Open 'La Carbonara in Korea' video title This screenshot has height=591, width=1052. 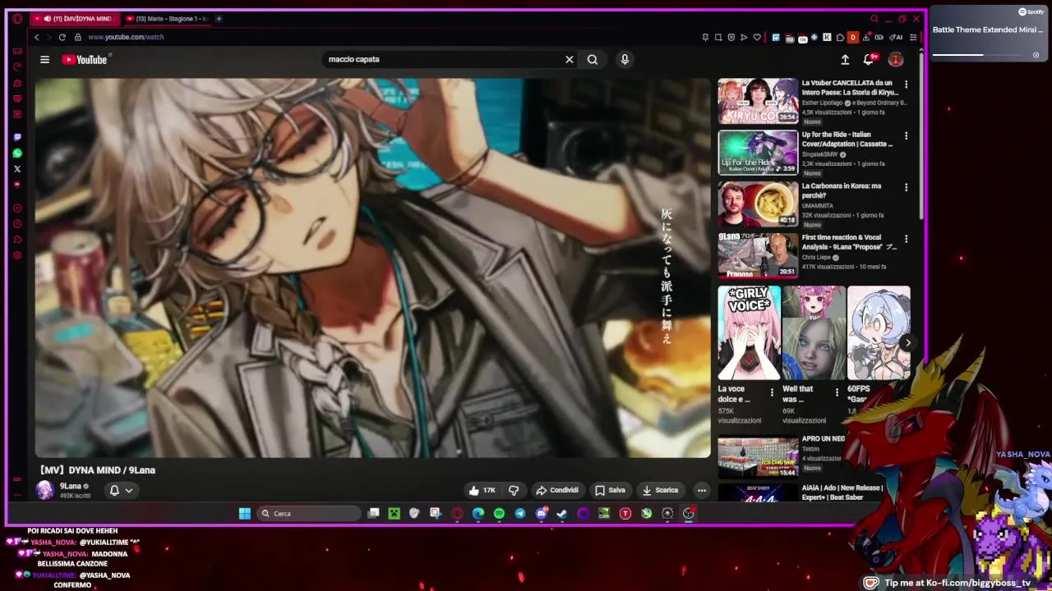(842, 190)
